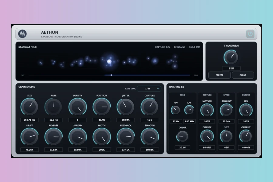
Task: Click the 55 Hz HPF value field
Action: (176, 121)
